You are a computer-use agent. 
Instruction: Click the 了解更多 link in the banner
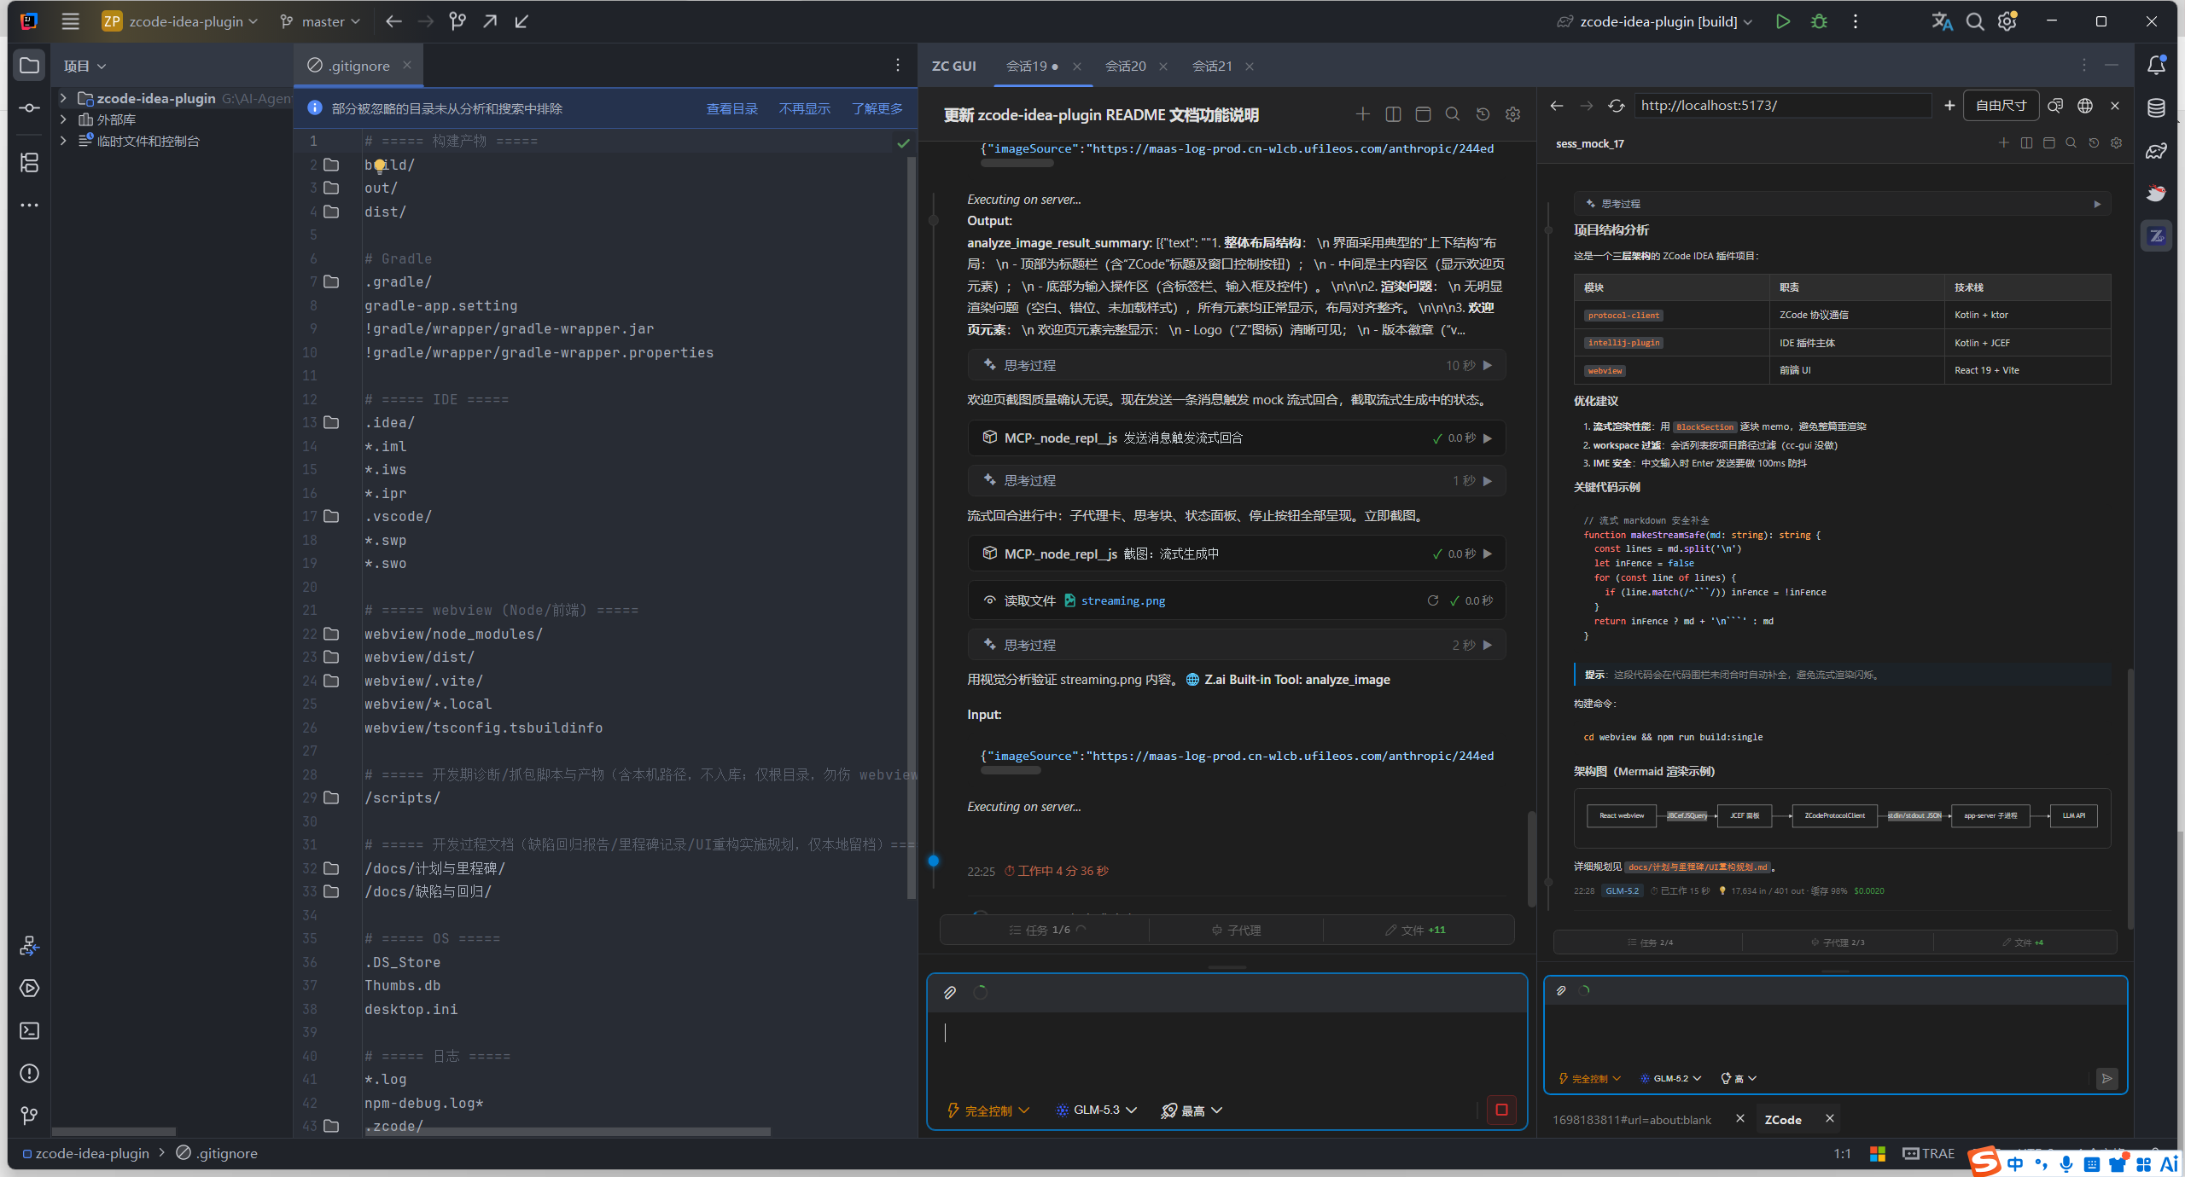[x=877, y=108]
